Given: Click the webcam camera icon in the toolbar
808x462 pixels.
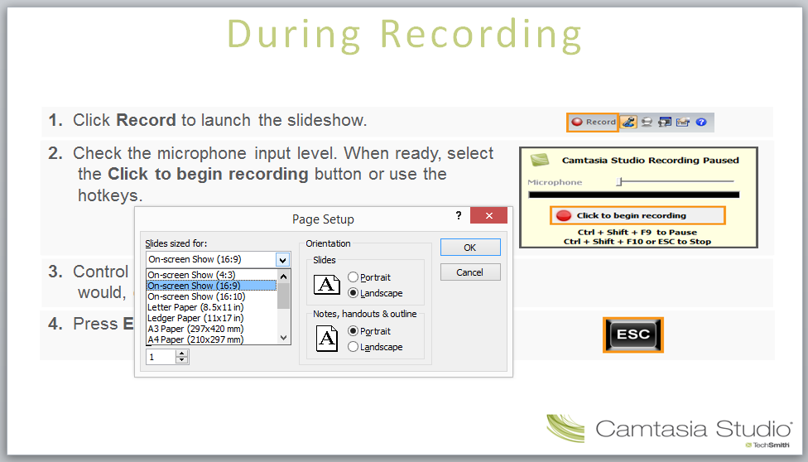Looking at the screenshot, I should (x=647, y=122).
